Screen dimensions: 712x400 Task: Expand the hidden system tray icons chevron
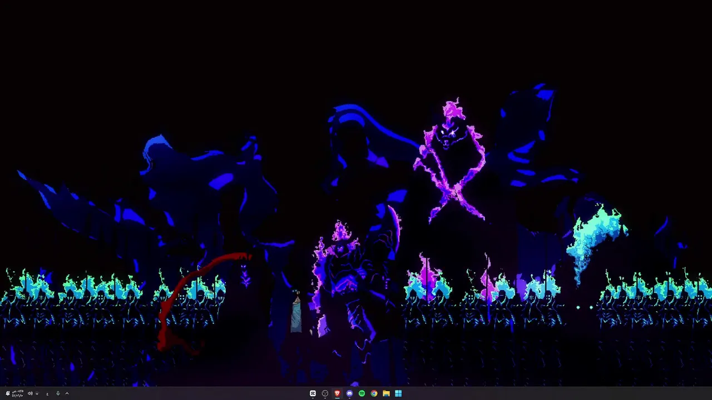[x=67, y=393]
